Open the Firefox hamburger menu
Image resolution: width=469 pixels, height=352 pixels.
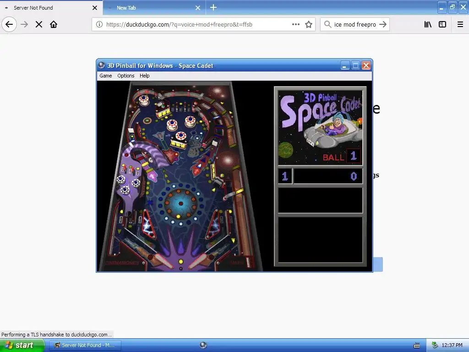(x=460, y=25)
